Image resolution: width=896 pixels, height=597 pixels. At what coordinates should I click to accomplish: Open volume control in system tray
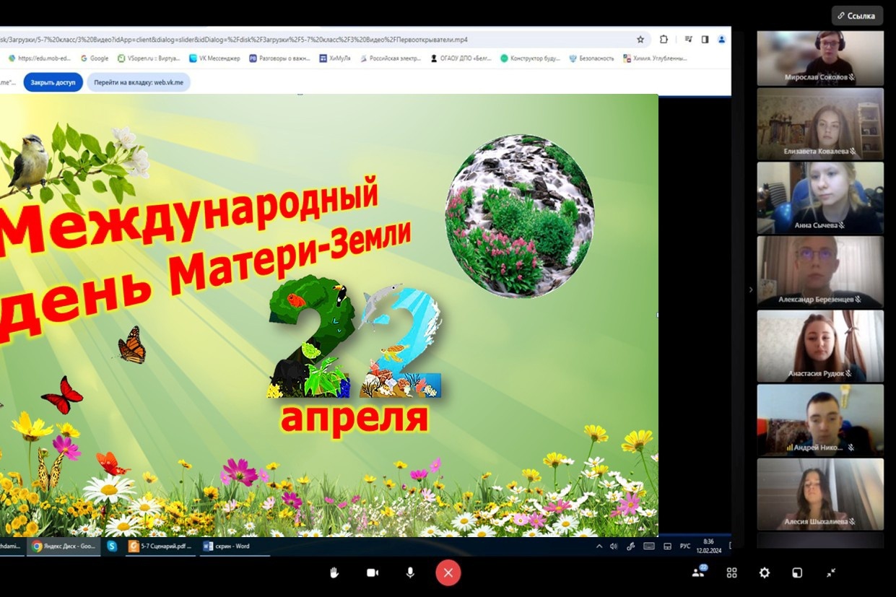pyautogui.click(x=614, y=546)
